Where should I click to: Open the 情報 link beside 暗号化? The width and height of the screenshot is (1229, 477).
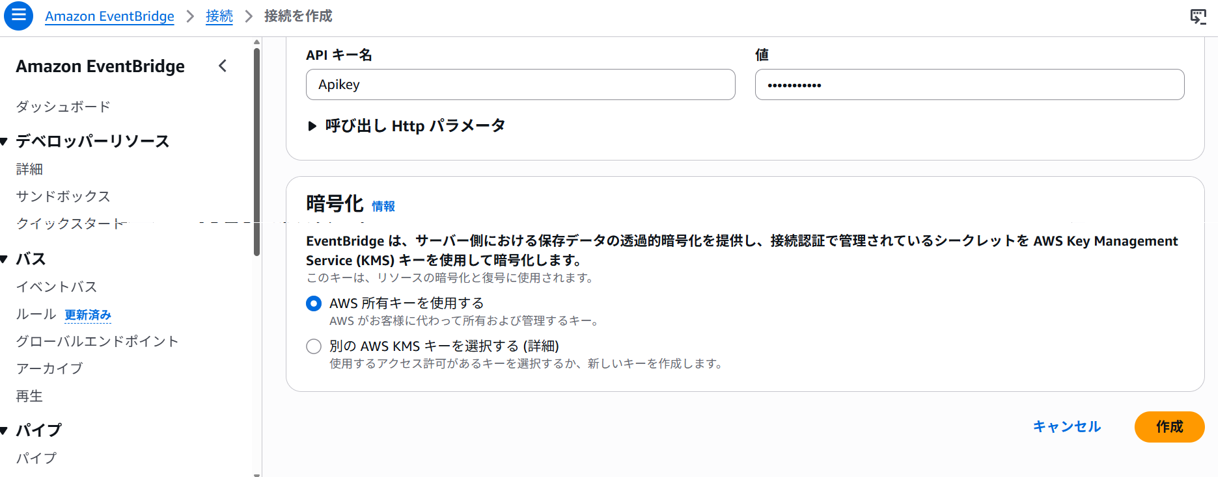click(x=383, y=207)
